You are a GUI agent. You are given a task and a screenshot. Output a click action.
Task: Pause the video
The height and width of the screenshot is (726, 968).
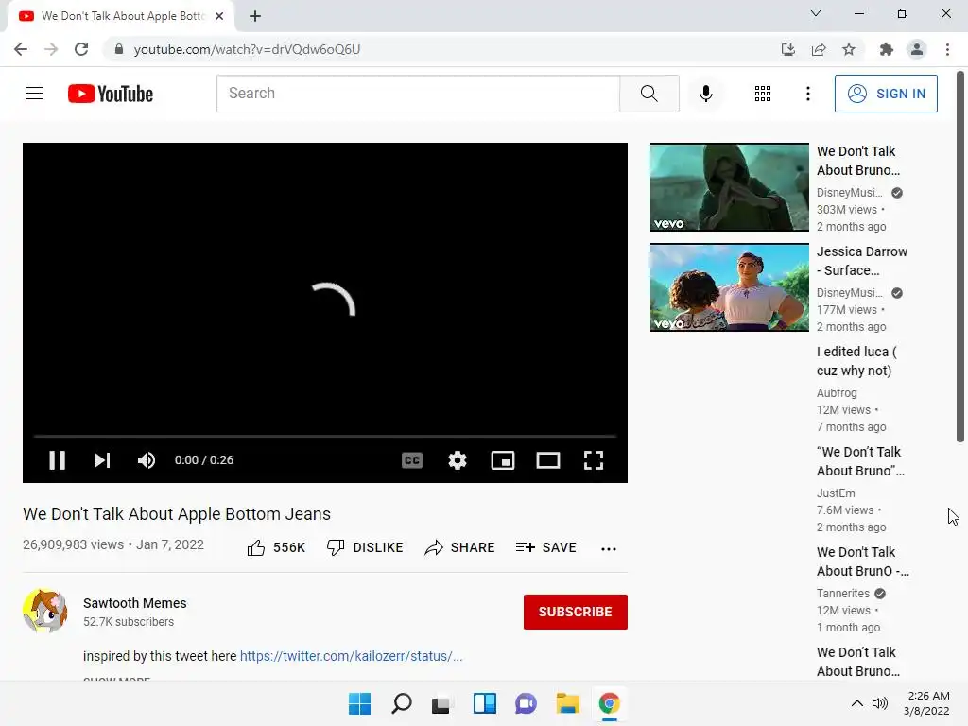57,460
